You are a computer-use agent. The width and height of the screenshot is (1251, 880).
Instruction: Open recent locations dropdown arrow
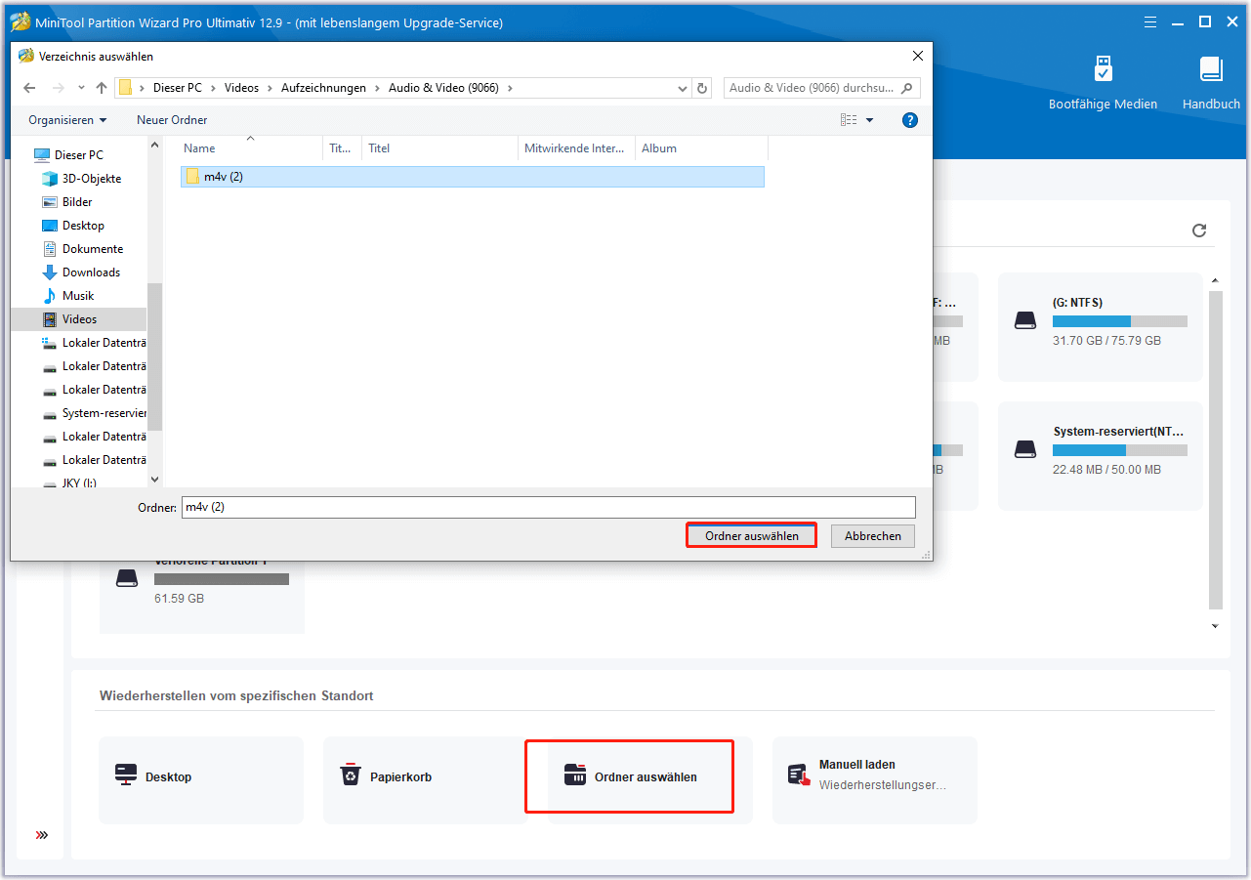click(81, 88)
